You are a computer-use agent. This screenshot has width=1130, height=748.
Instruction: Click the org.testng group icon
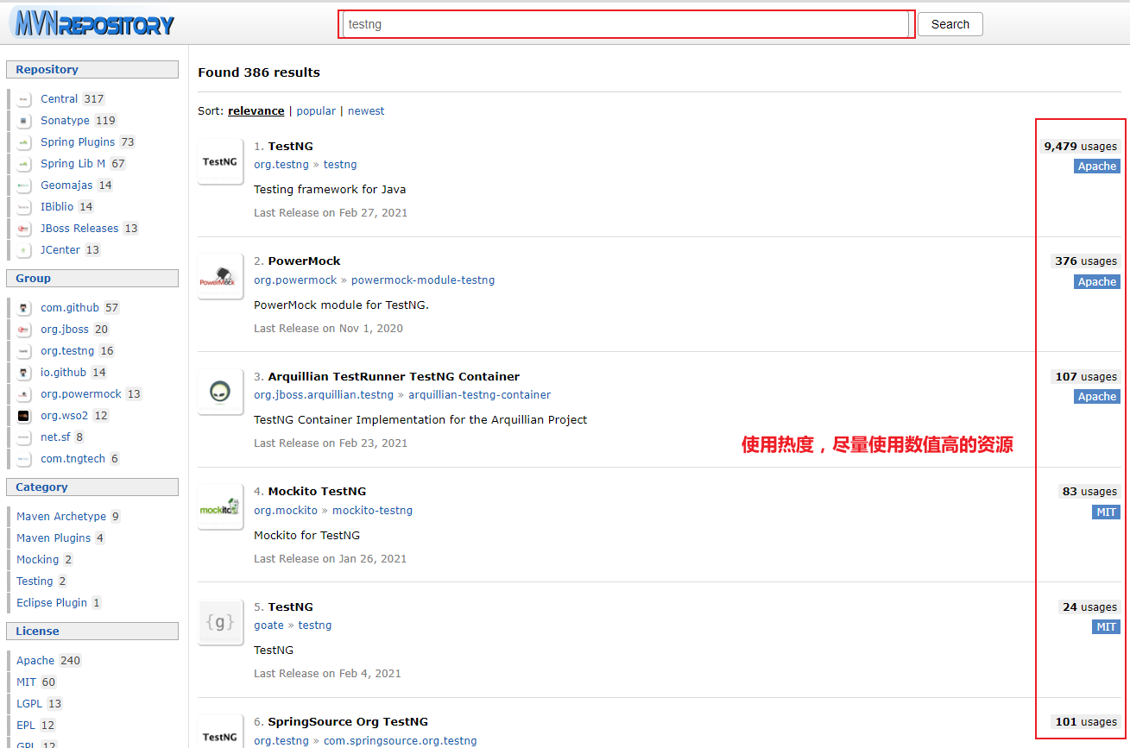pos(24,351)
